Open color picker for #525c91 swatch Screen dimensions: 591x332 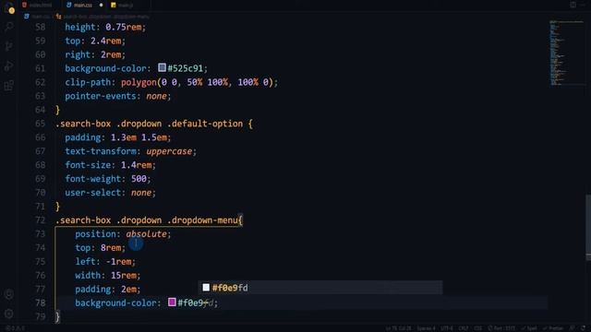(163, 67)
